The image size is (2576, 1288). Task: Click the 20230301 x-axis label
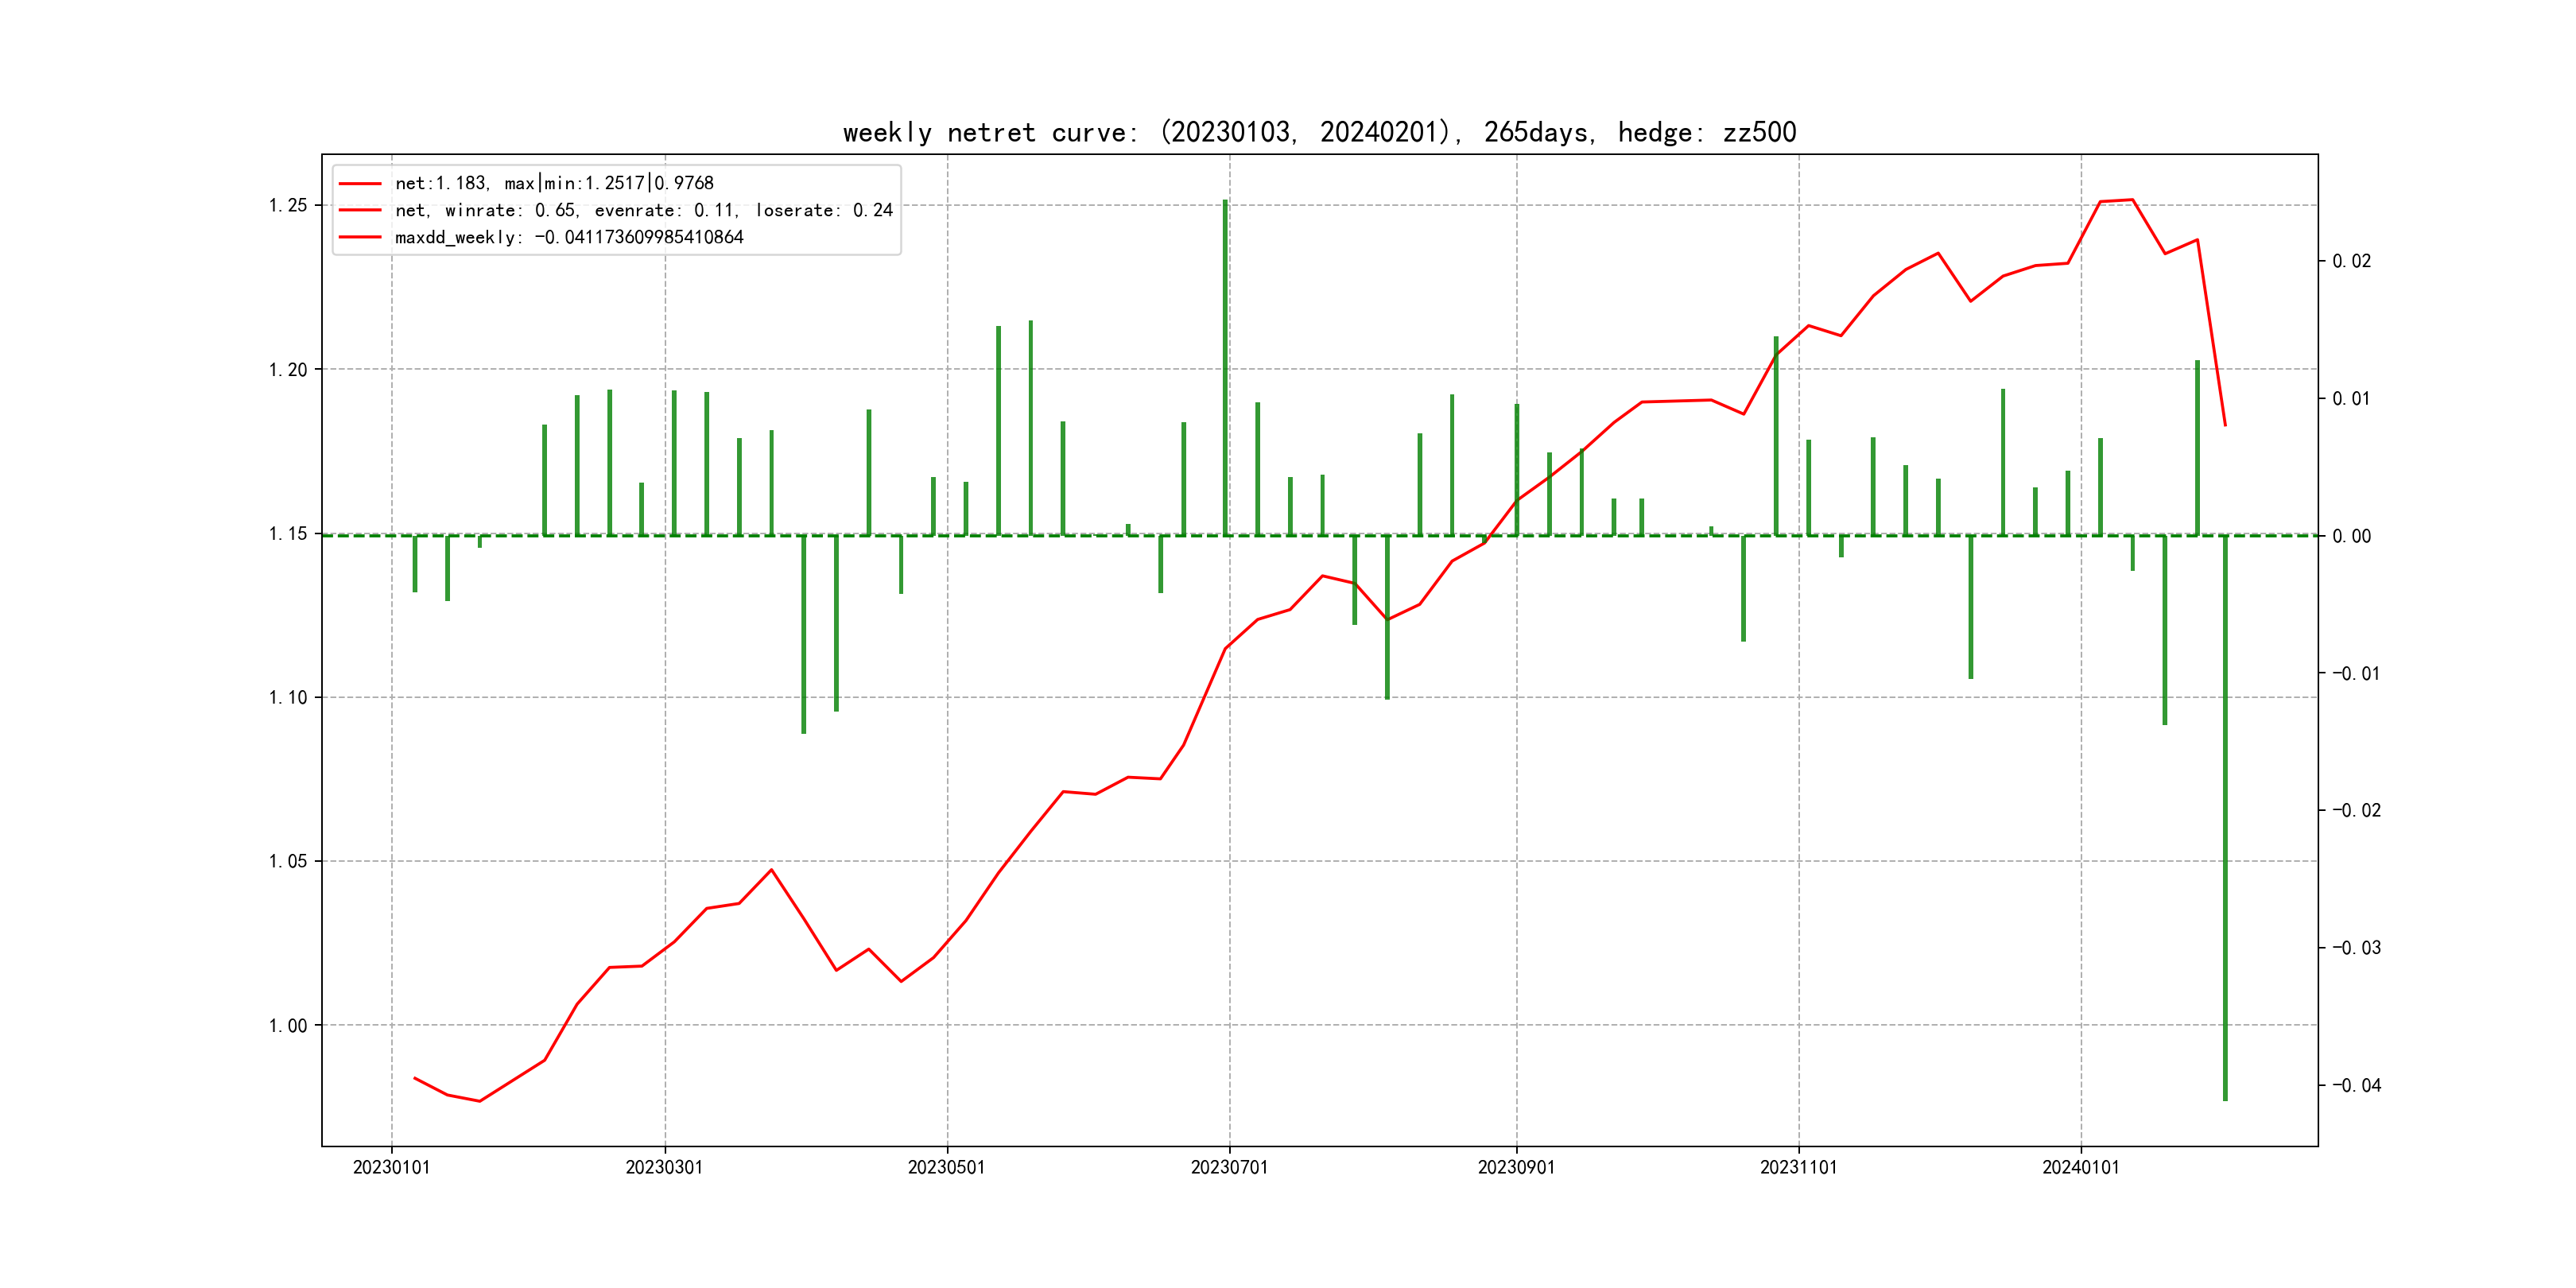[664, 1167]
